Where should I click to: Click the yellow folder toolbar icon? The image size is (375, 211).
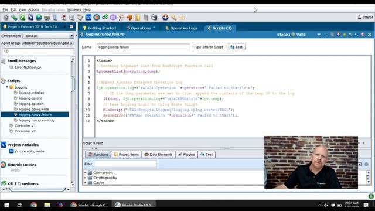pos(138,18)
